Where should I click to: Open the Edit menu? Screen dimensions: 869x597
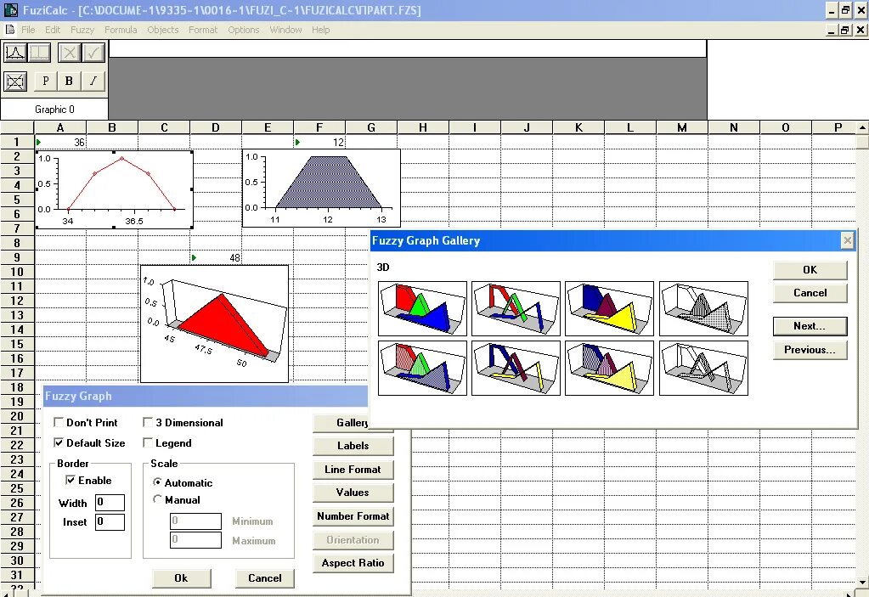(x=53, y=30)
